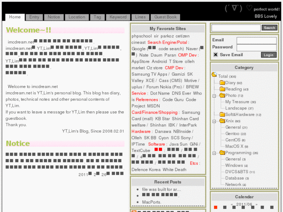Click the Search button
Viewport: 283px width, 212px height.
269,28
